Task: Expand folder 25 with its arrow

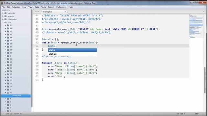Action: (5, 74)
